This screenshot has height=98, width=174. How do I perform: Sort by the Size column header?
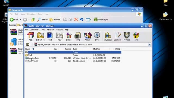tap(52, 49)
